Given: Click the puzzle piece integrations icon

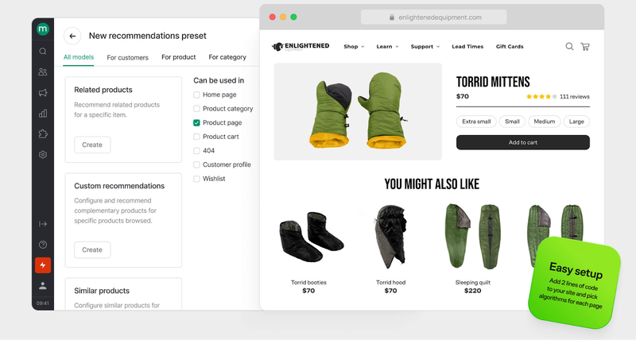Looking at the screenshot, I should click(43, 134).
